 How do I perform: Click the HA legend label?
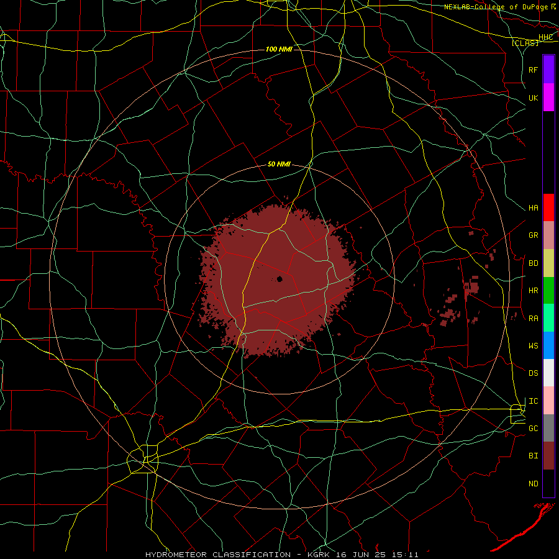click(x=533, y=208)
